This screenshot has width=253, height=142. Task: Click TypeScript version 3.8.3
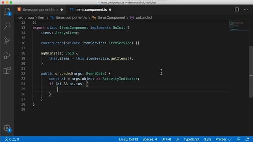(208, 139)
